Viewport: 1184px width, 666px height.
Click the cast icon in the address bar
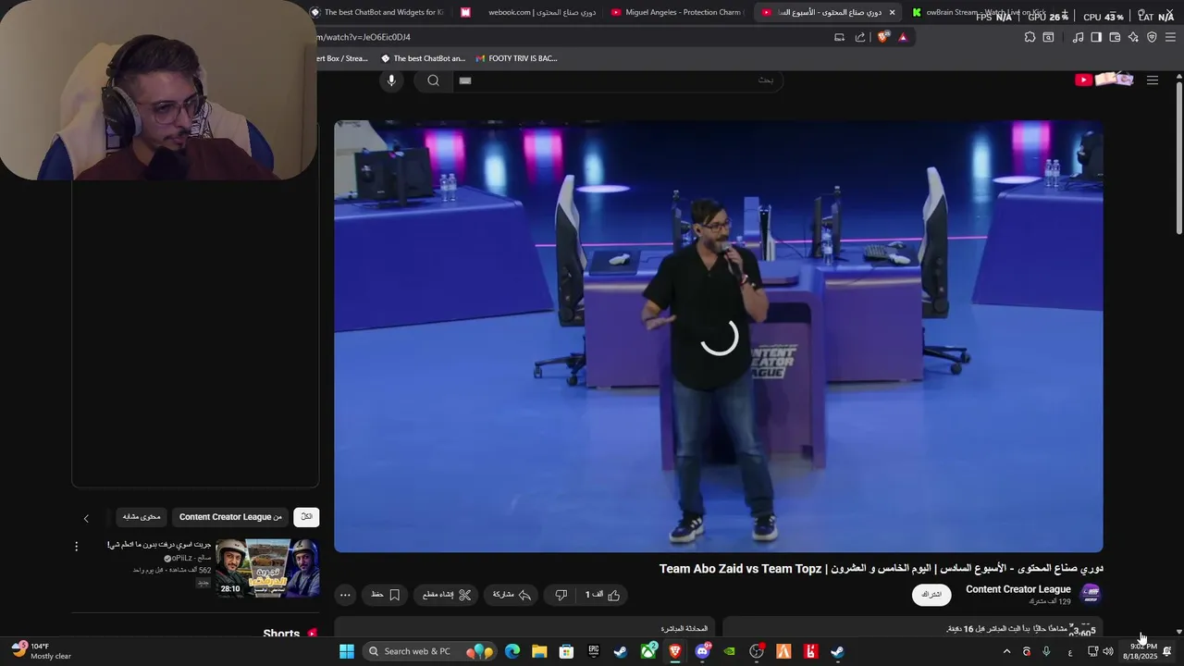839,37
